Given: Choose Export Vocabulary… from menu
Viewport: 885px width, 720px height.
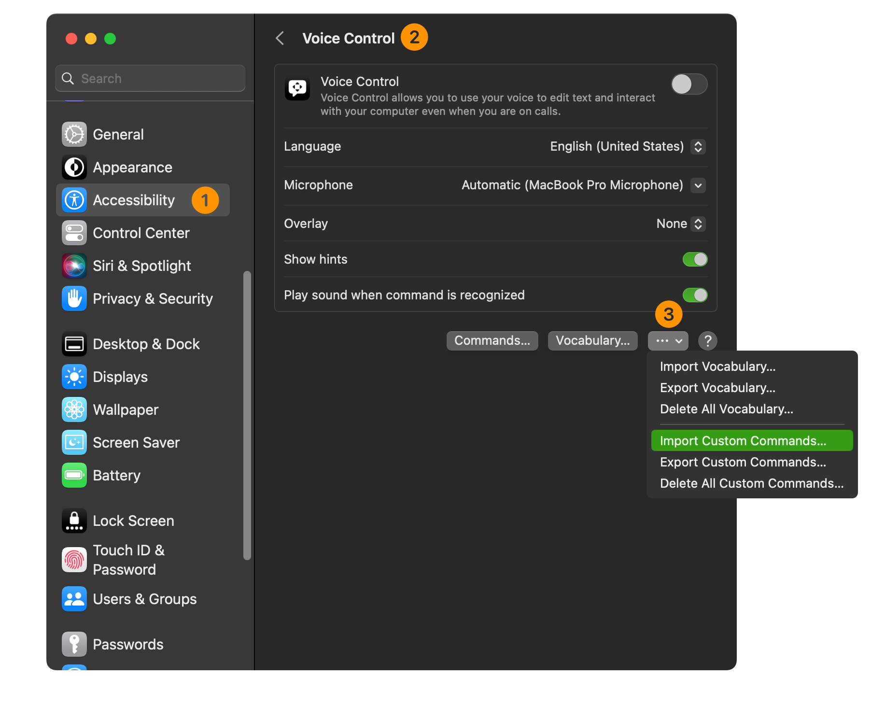Looking at the screenshot, I should coord(752,388).
